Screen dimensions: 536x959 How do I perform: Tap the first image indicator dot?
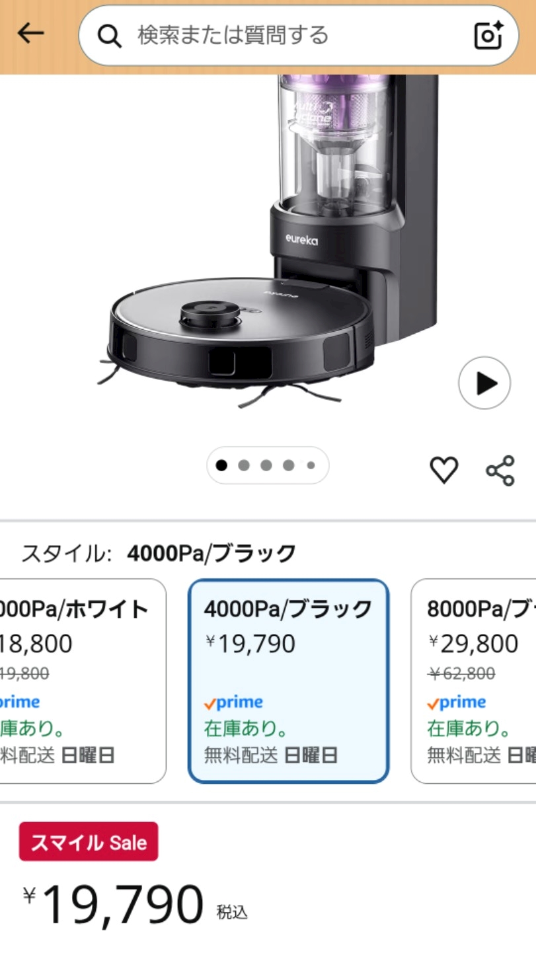[x=221, y=465]
